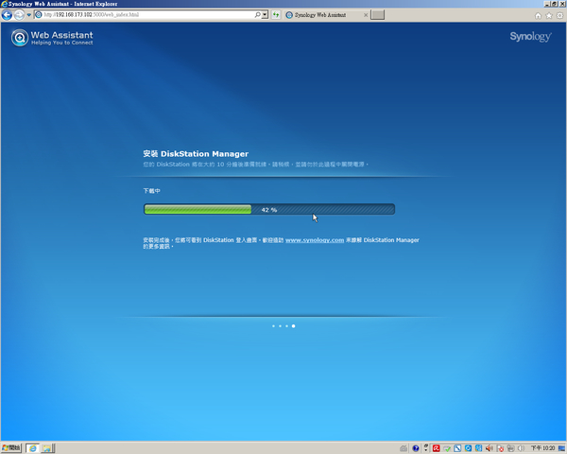The image size is (567, 454).
Task: Close the Synology Web Assistant tab
Action: pyautogui.click(x=366, y=15)
